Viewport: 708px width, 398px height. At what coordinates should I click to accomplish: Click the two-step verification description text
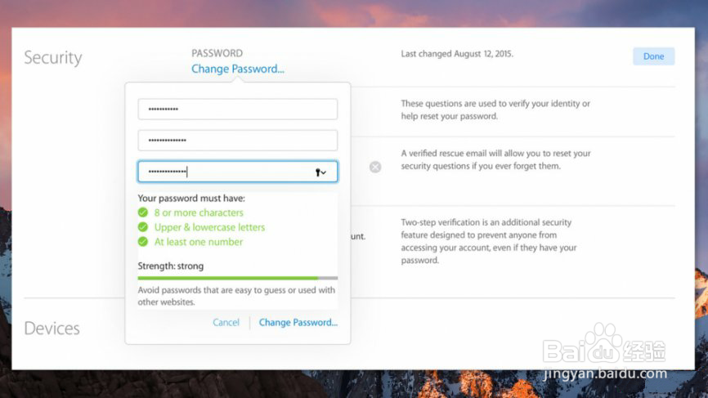click(489, 241)
